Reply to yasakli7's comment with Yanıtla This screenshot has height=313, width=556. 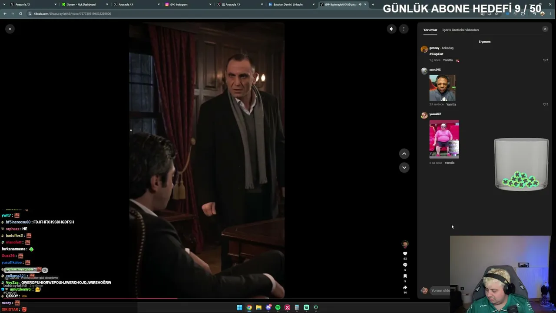(450, 163)
